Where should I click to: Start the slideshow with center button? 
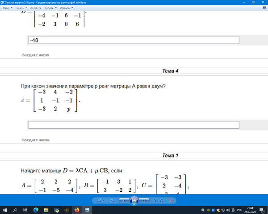click(134, 201)
